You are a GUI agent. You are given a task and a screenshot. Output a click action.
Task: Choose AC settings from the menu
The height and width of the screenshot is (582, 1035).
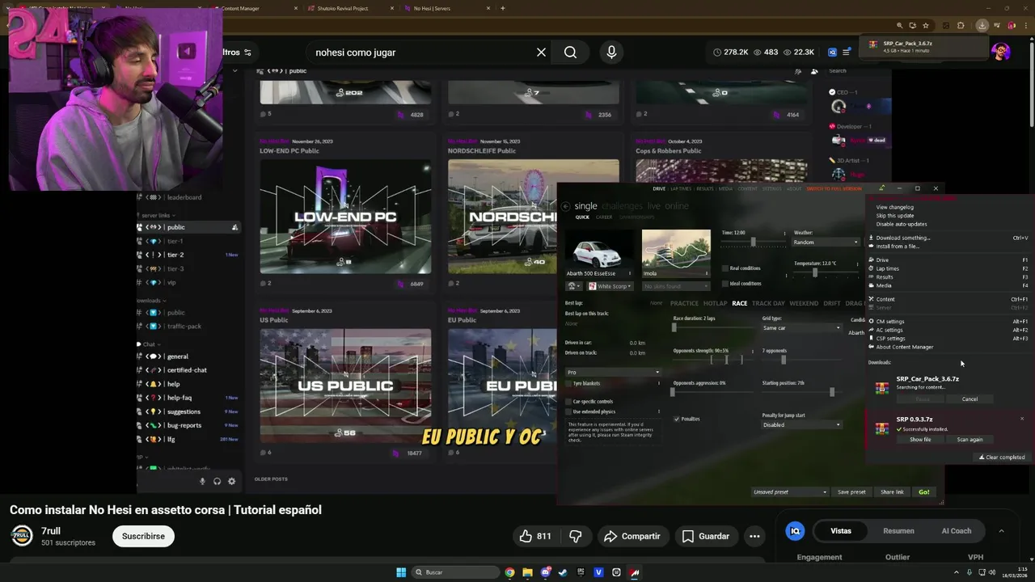point(889,330)
